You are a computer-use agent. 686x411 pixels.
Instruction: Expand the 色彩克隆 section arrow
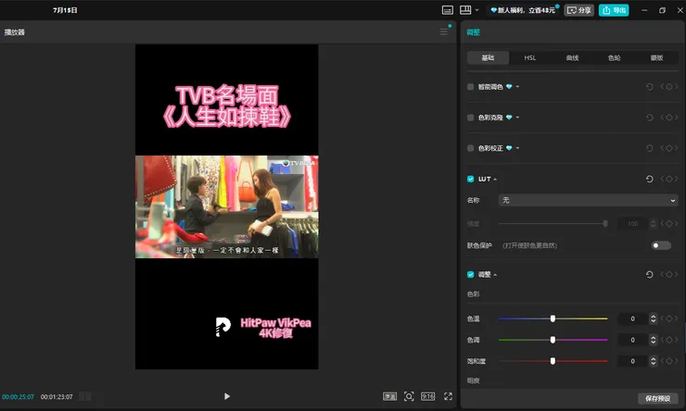tap(517, 118)
